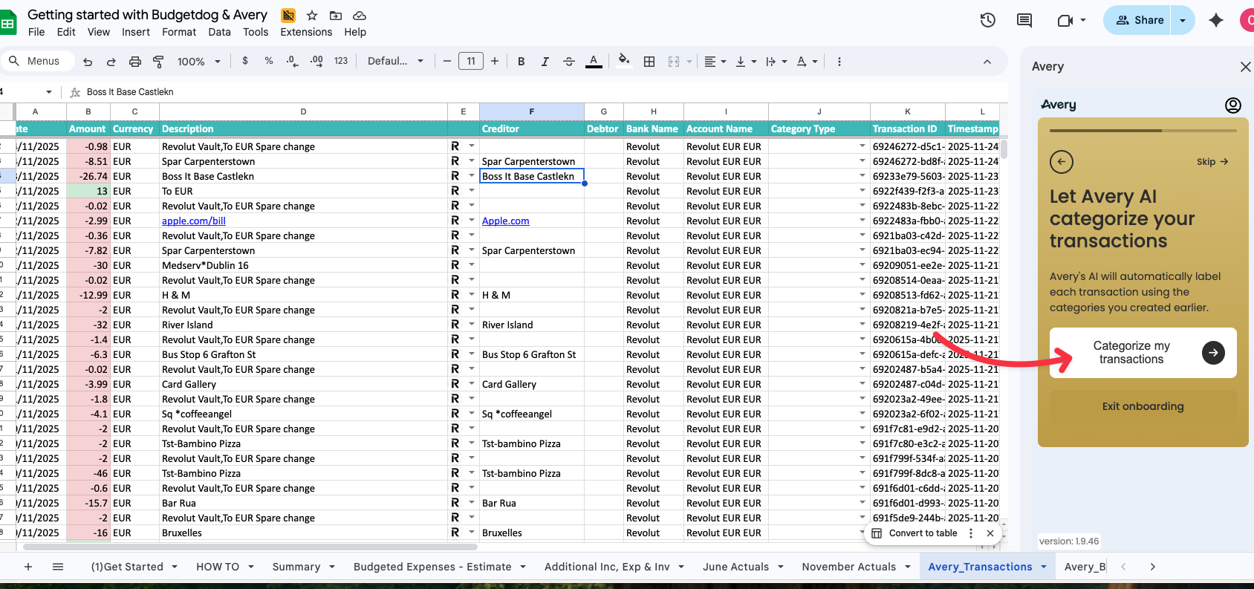The height and width of the screenshot is (589, 1254).
Task: Toggle strikethrough formatting
Action: tap(569, 62)
